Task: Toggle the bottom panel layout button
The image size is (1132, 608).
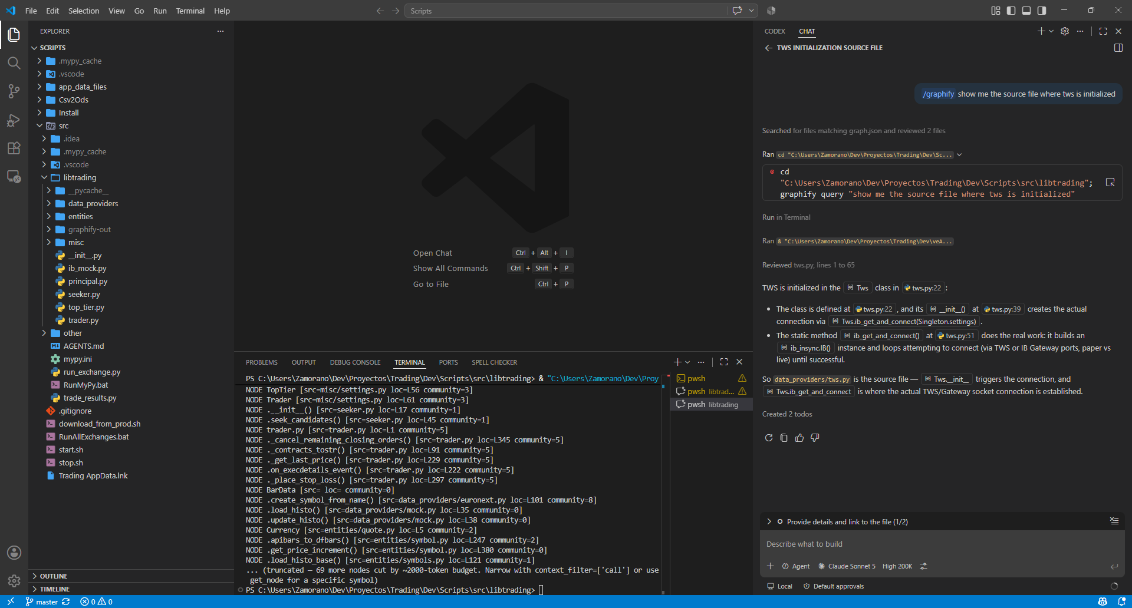Action: 1026,11
